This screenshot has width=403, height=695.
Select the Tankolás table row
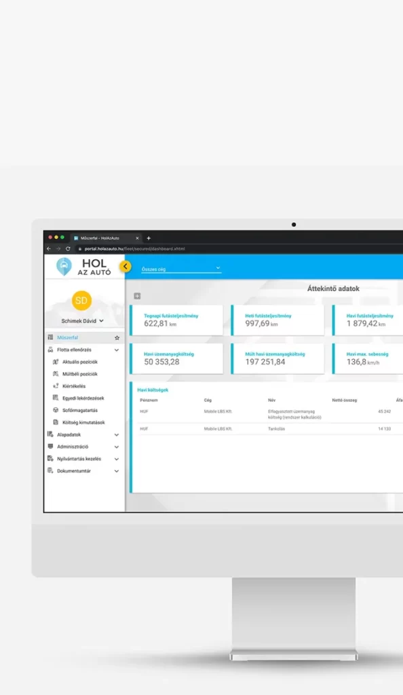(269, 429)
